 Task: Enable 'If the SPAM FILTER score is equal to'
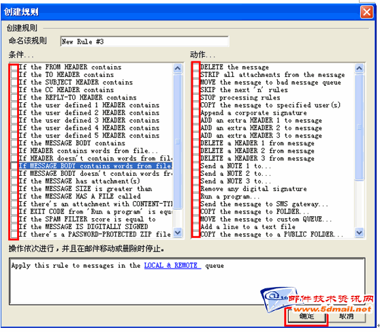click(x=14, y=220)
